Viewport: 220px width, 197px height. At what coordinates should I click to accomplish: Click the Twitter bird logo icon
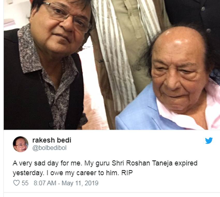(209, 141)
